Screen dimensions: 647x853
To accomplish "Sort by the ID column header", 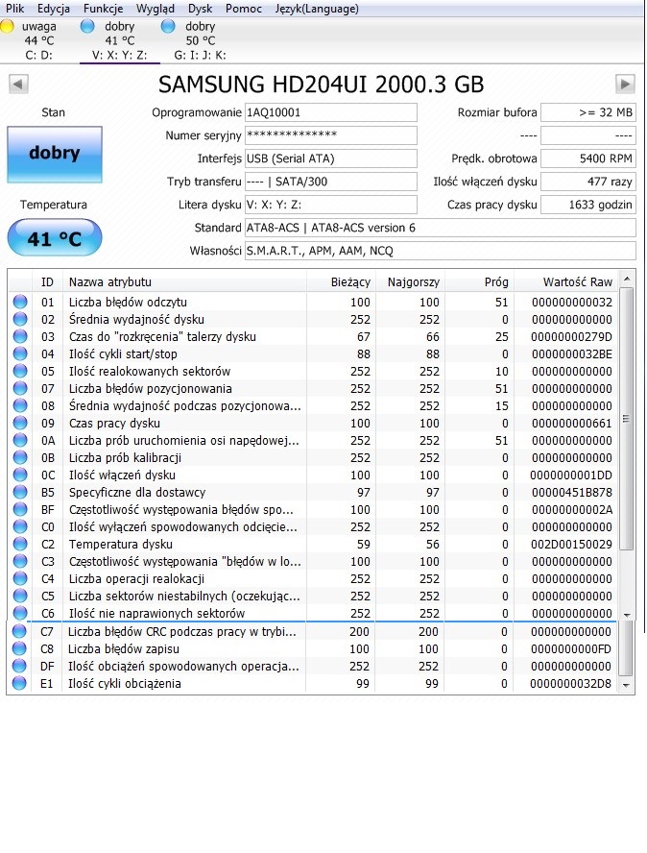I will tap(48, 282).
